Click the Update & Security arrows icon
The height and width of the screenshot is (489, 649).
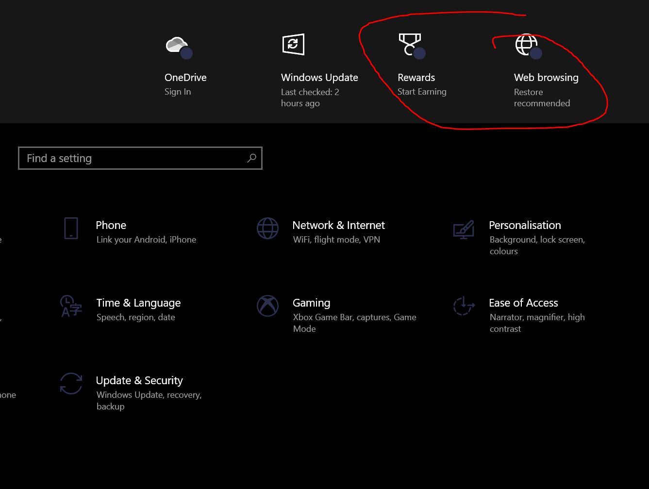(x=71, y=383)
